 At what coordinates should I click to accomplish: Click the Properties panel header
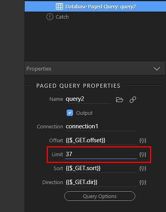point(95,69)
